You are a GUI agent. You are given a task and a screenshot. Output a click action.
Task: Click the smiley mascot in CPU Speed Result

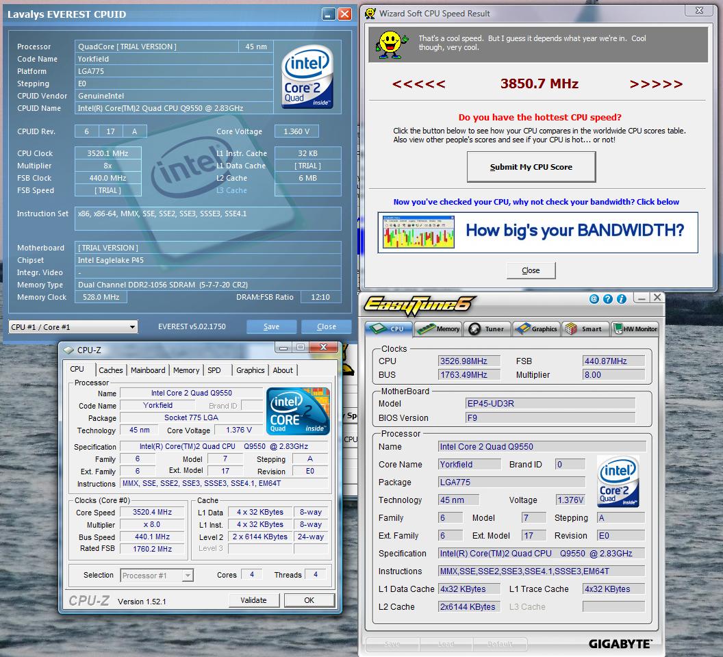(x=392, y=44)
